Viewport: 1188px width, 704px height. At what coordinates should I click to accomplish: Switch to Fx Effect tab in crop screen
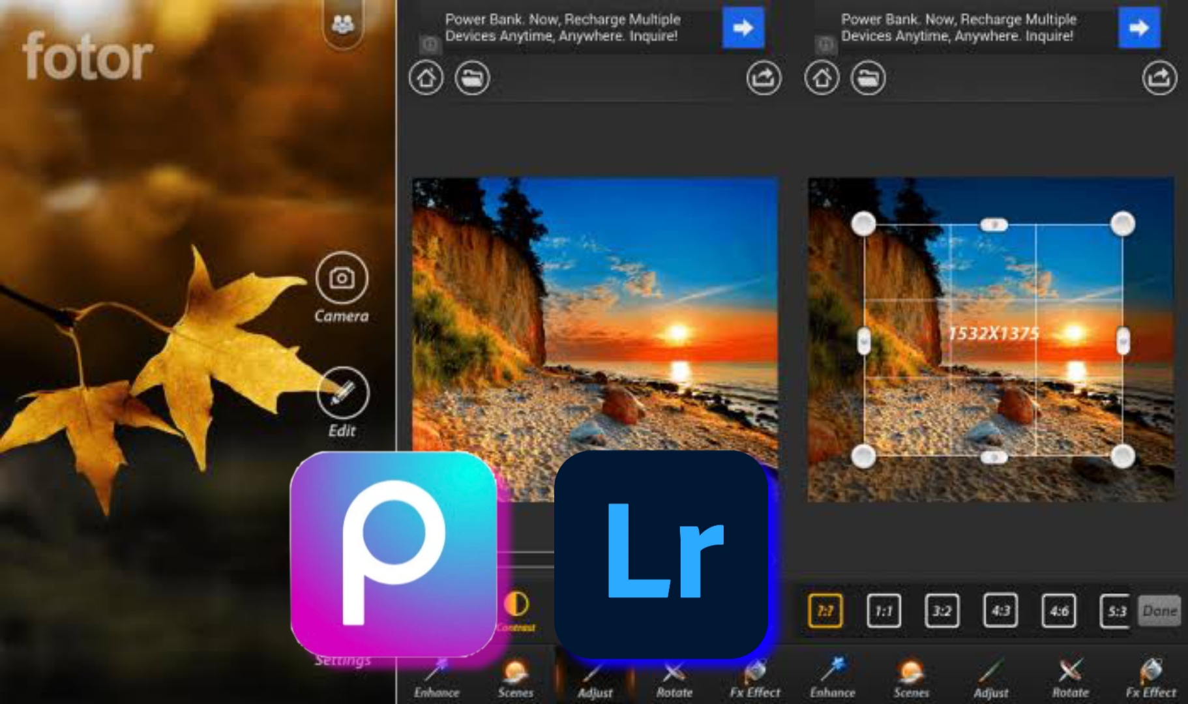pos(1151,678)
